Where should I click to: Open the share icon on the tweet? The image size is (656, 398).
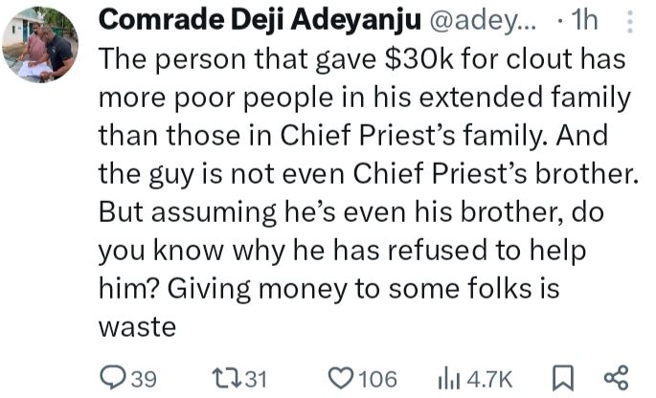click(619, 379)
